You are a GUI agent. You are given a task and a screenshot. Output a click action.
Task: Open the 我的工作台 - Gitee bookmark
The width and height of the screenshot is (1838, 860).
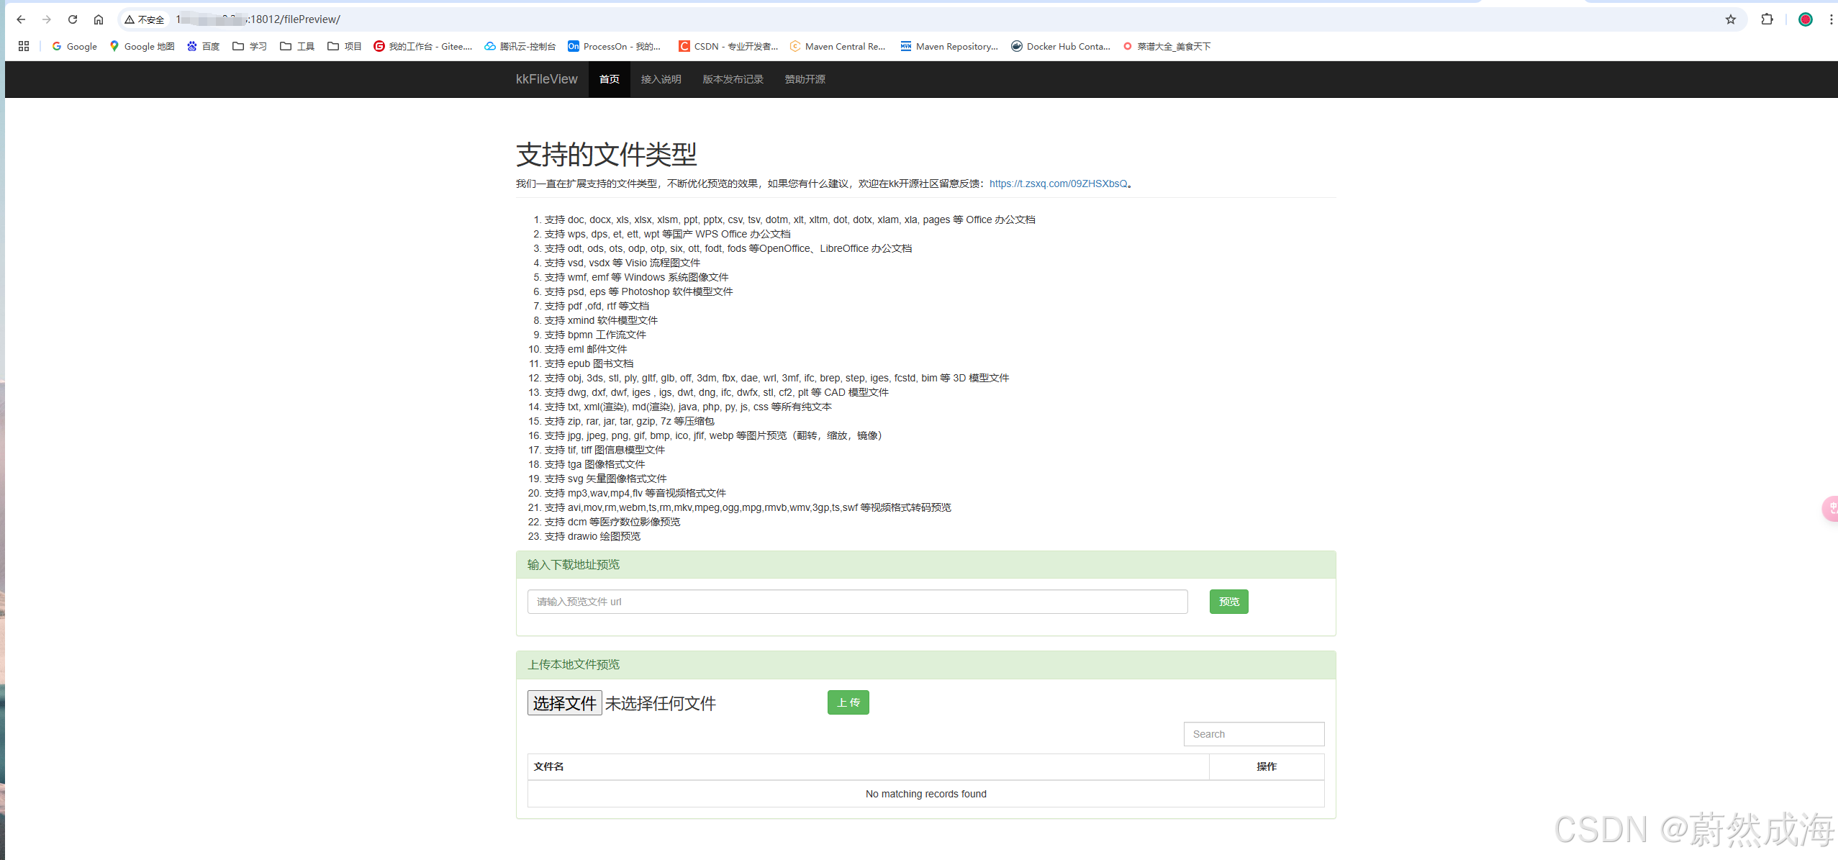click(x=422, y=46)
